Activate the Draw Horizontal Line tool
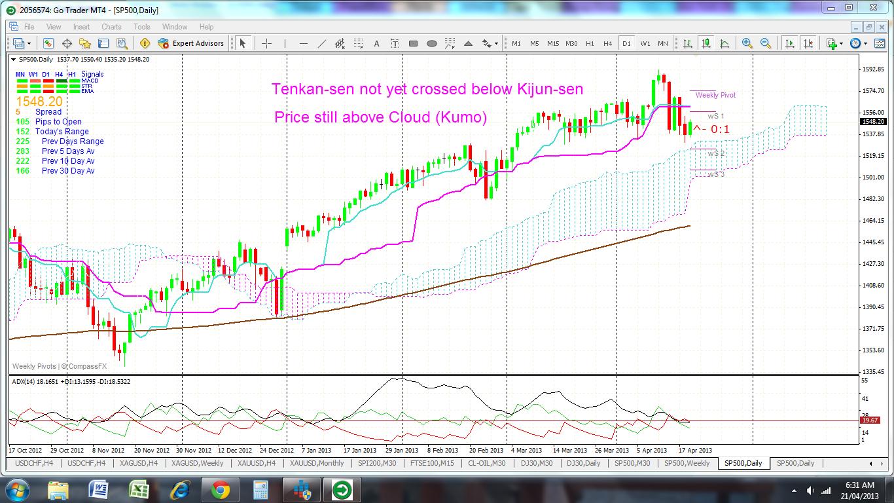The height and width of the screenshot is (503, 894). (x=302, y=43)
